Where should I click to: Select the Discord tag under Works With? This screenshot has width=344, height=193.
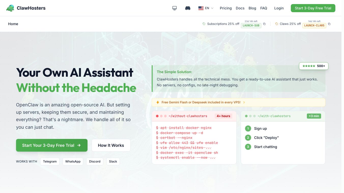[95, 162]
